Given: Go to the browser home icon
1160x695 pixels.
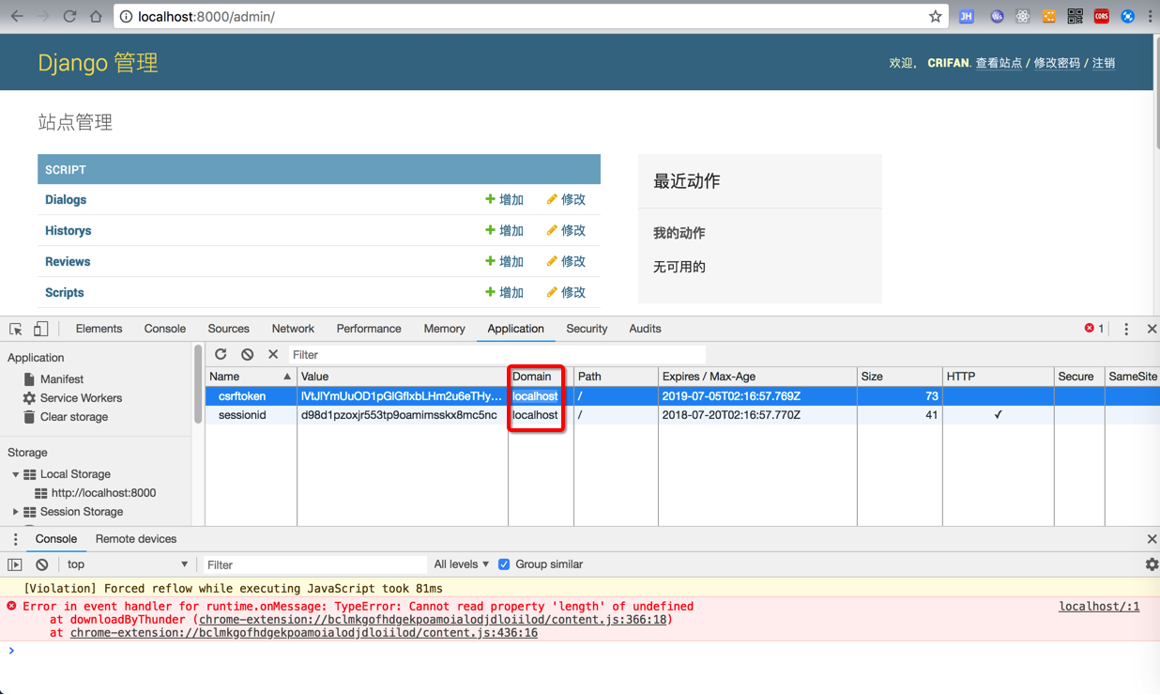Looking at the screenshot, I should (96, 17).
